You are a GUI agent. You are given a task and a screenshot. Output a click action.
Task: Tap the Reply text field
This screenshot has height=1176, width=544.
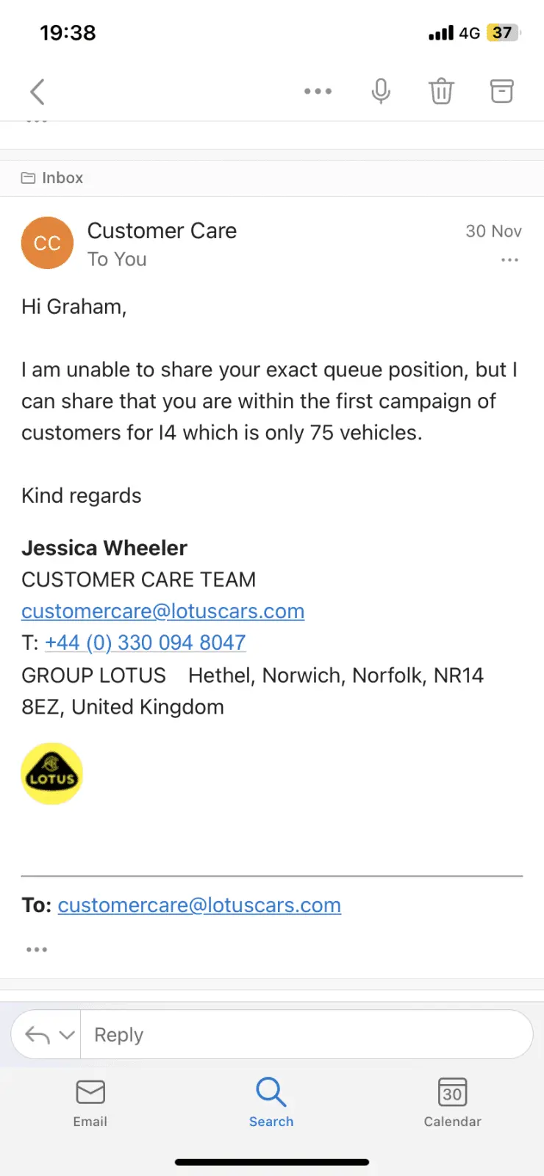[305, 1035]
